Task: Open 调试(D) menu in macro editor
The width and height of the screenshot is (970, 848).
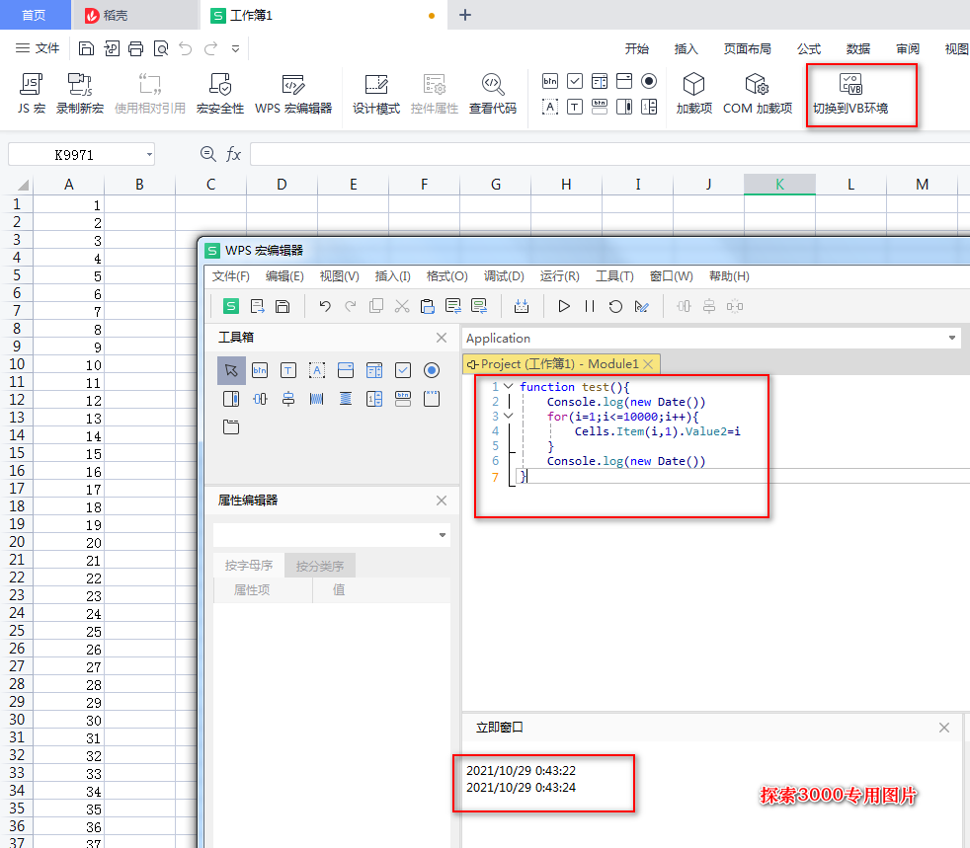Action: coord(504,276)
